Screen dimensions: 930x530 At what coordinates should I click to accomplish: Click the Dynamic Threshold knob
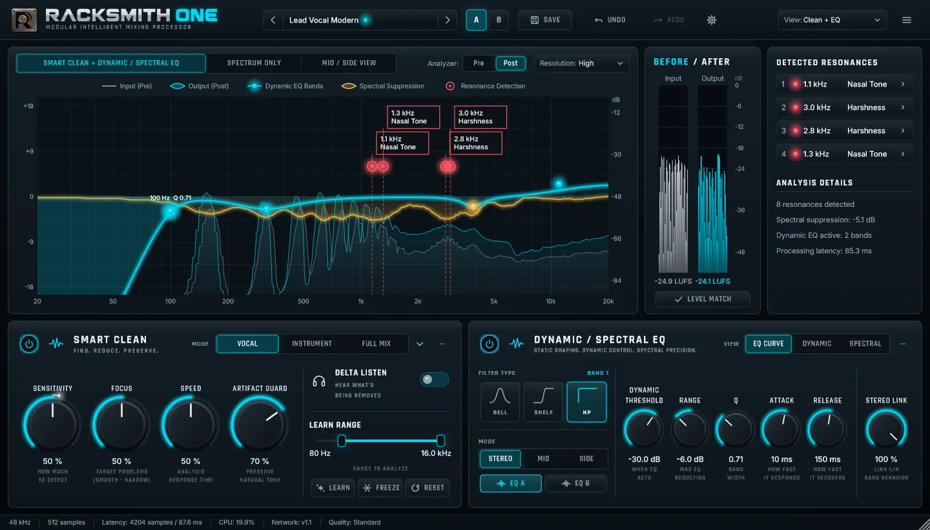pos(644,430)
